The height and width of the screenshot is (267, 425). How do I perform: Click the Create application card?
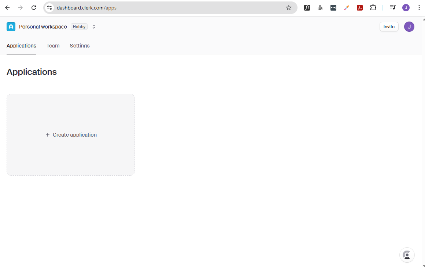[71, 135]
